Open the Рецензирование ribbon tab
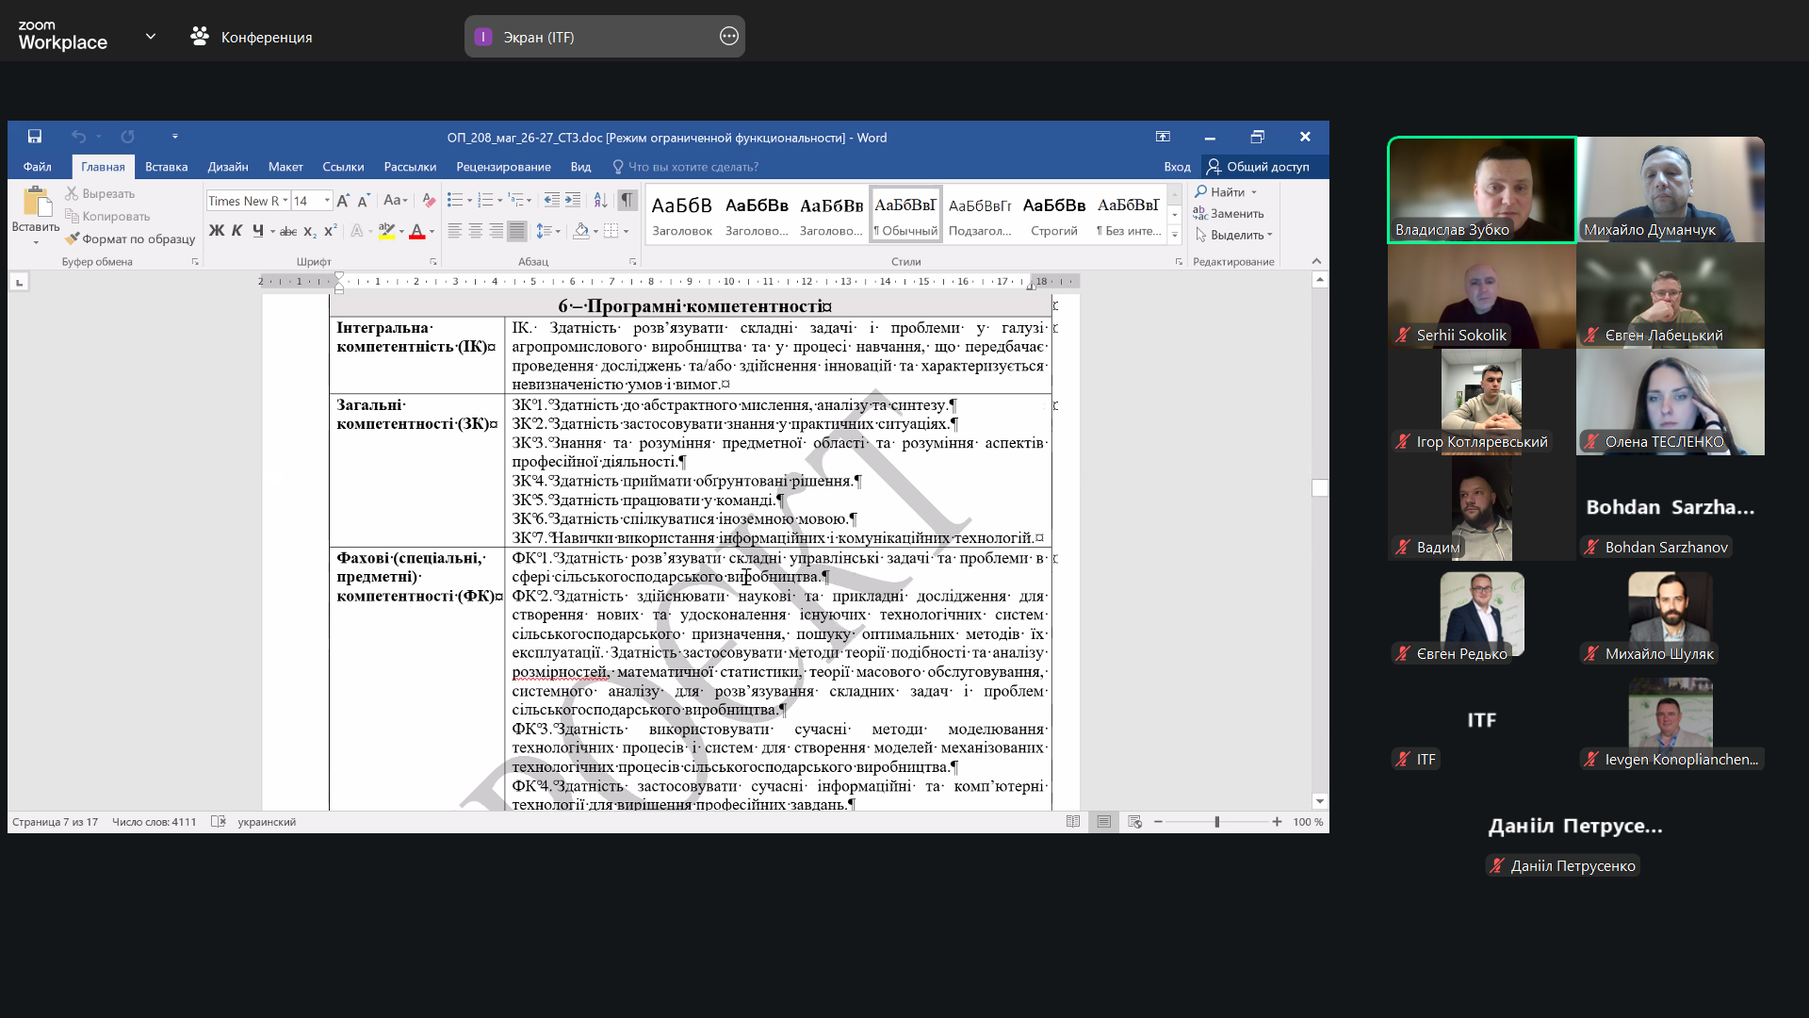 (503, 167)
